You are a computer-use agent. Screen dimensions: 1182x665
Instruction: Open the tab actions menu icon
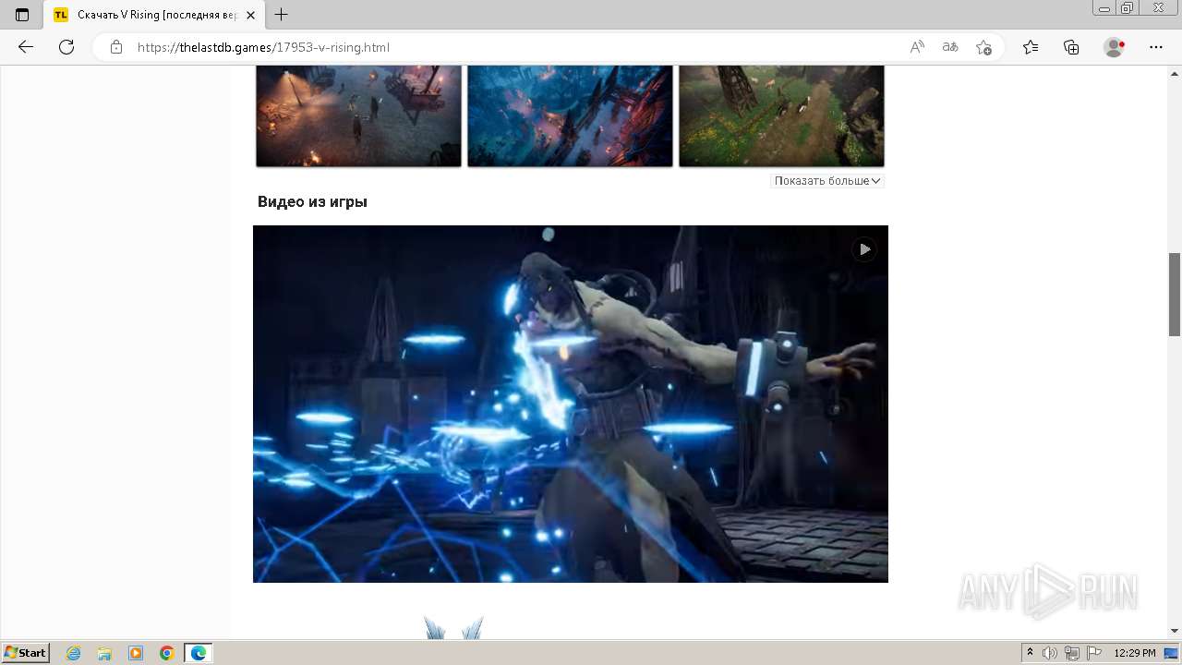(x=22, y=15)
